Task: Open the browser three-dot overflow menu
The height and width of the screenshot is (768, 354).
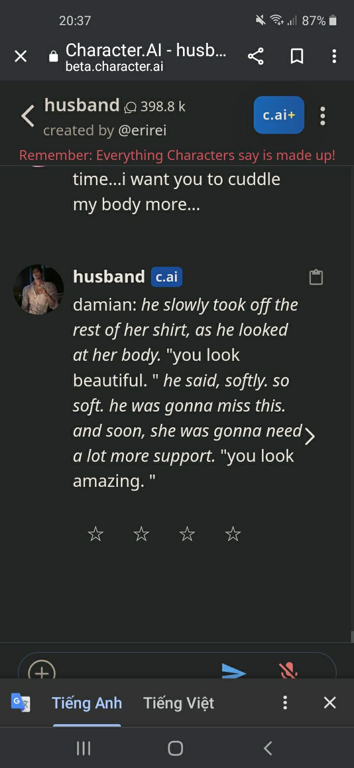Action: (x=334, y=56)
